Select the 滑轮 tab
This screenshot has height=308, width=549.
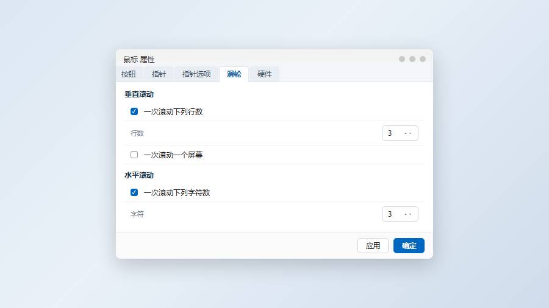click(x=234, y=74)
